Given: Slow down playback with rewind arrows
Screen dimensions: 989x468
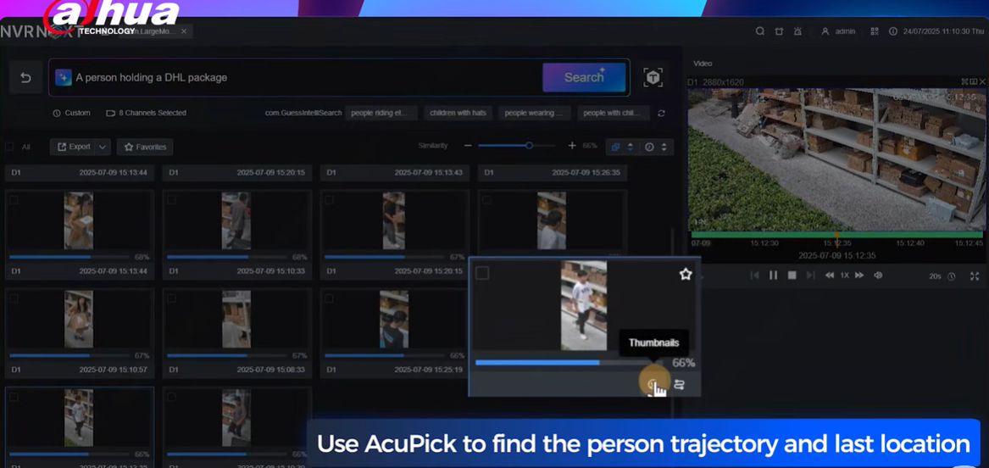Looking at the screenshot, I should click(x=830, y=276).
